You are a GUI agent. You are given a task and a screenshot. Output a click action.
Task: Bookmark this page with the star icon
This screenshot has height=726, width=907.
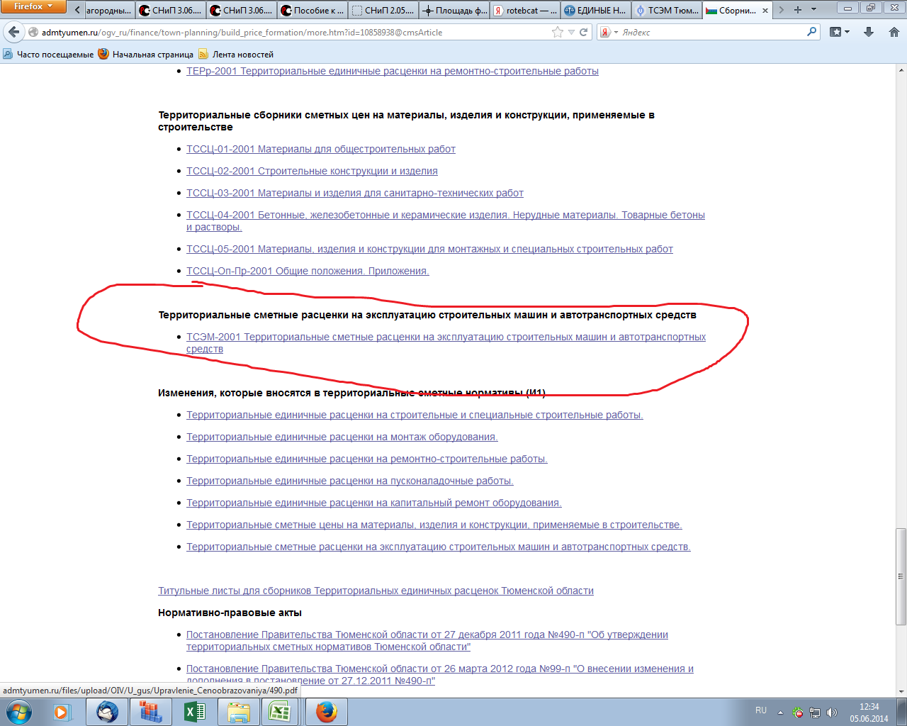point(558,32)
